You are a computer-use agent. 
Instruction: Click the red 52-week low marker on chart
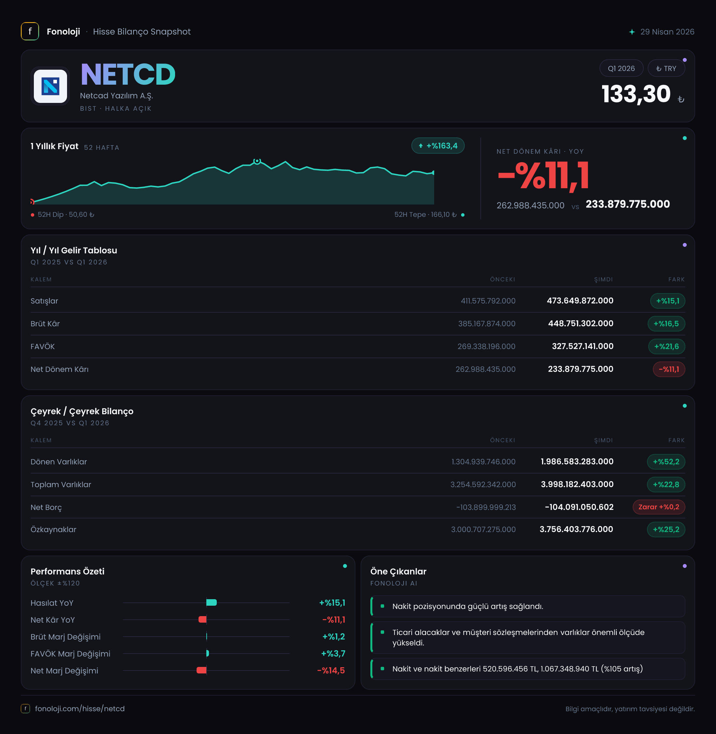click(x=32, y=202)
